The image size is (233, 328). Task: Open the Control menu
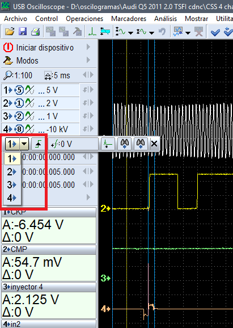(46, 19)
